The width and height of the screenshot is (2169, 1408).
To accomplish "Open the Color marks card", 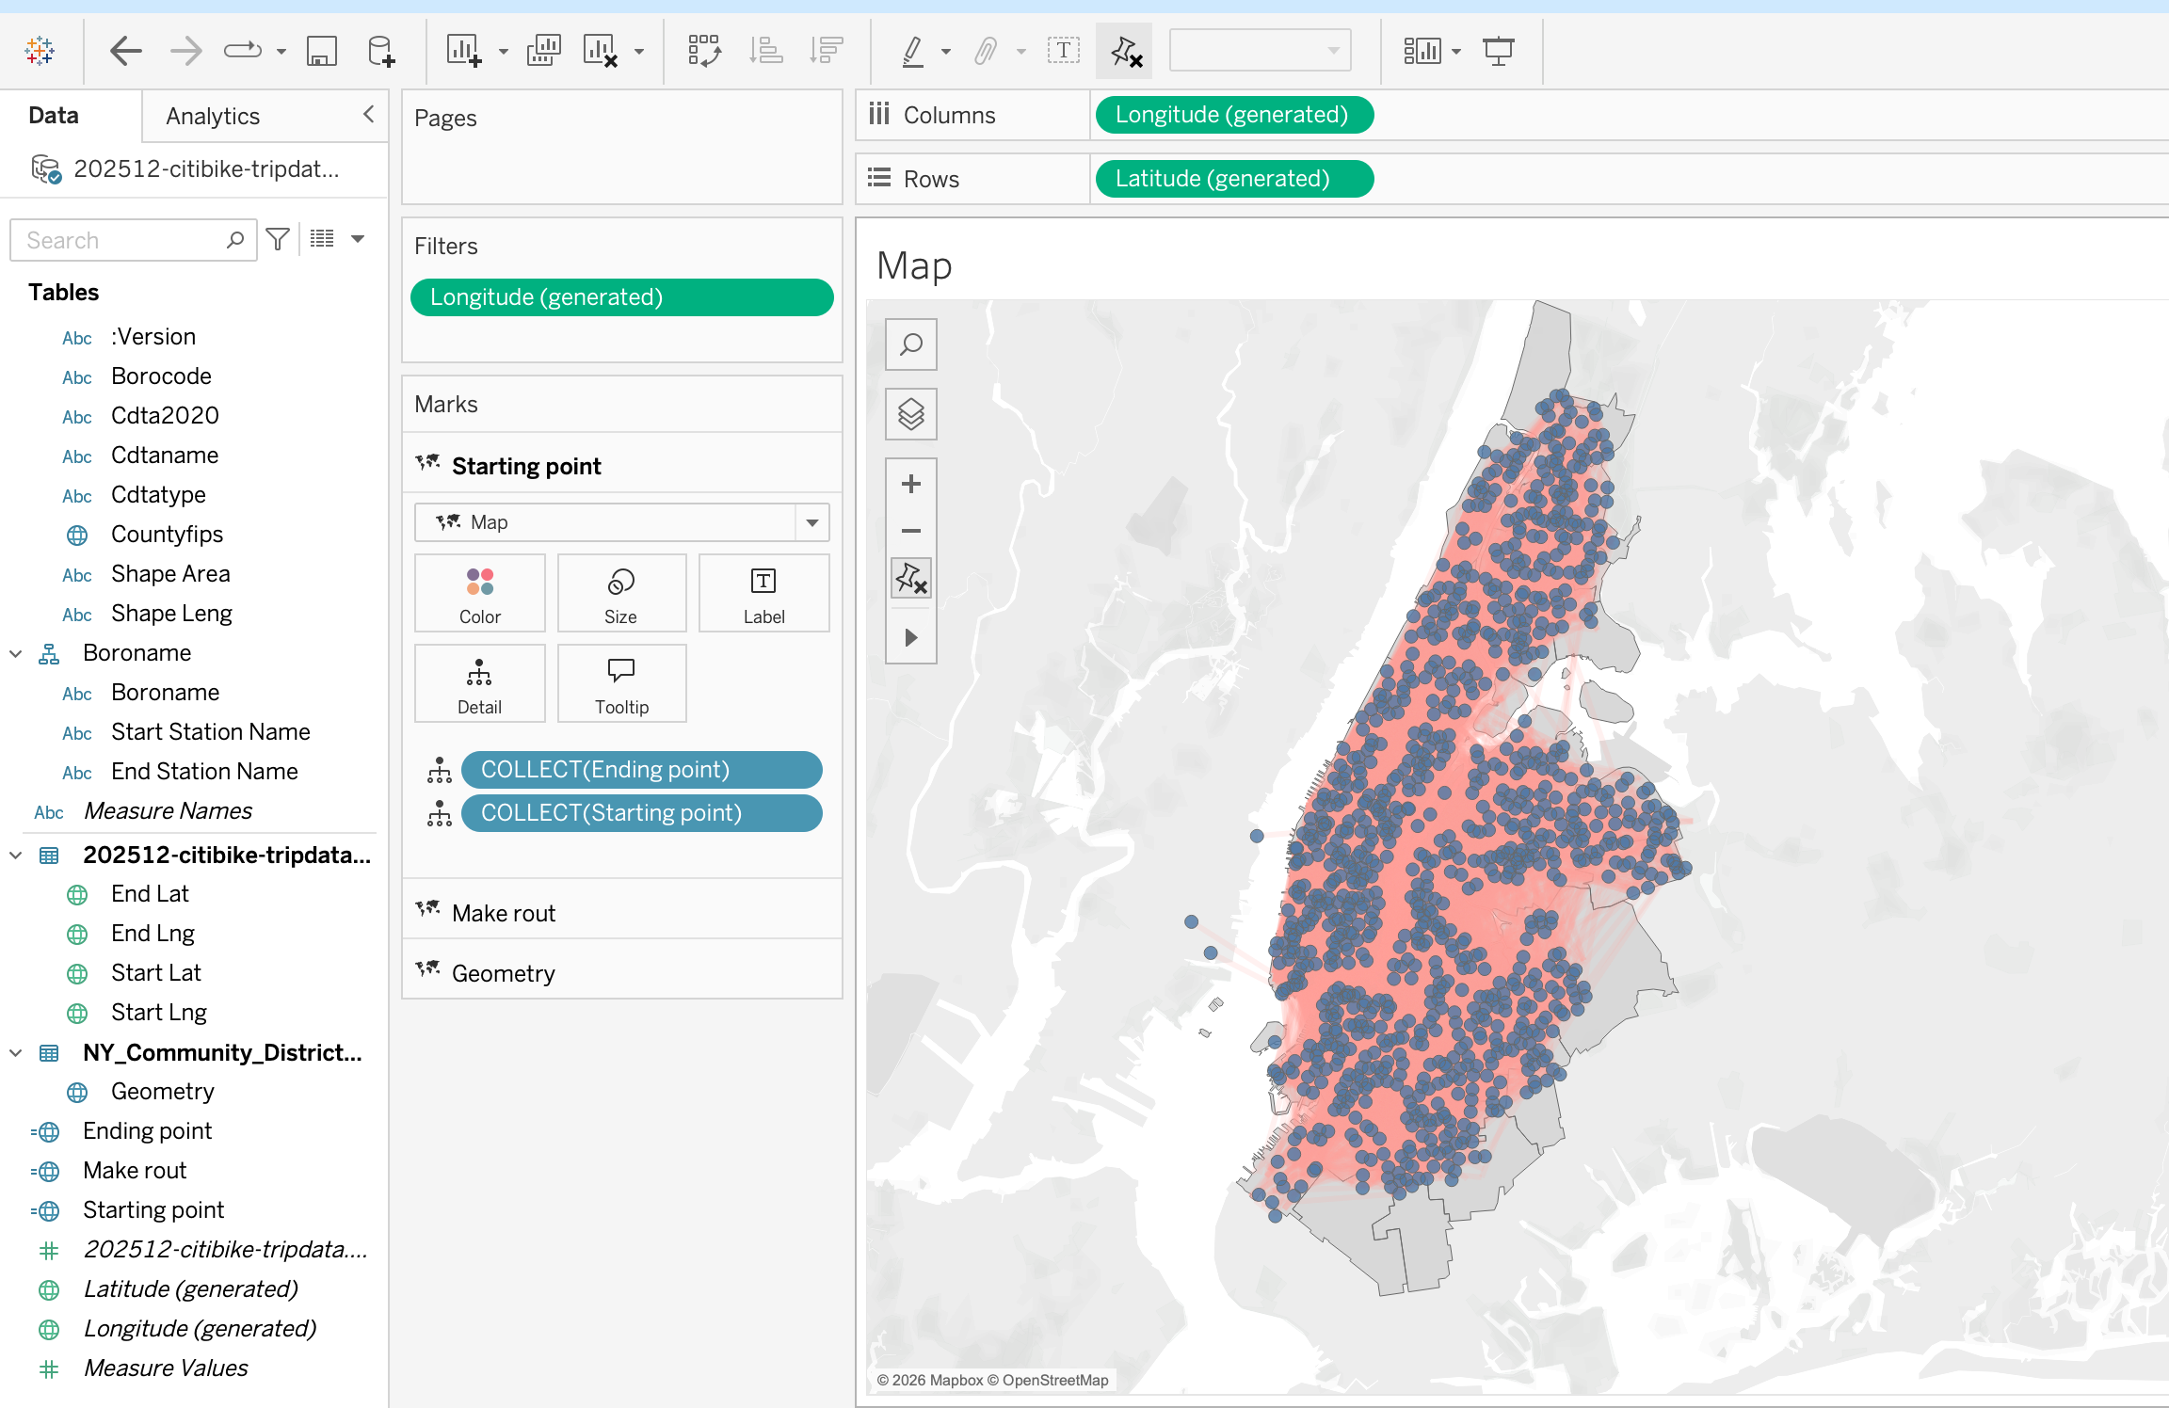I will pos(479,594).
